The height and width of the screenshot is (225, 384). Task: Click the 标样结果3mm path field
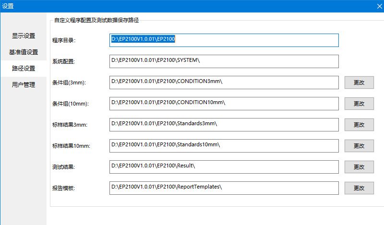pyautogui.click(x=224, y=125)
